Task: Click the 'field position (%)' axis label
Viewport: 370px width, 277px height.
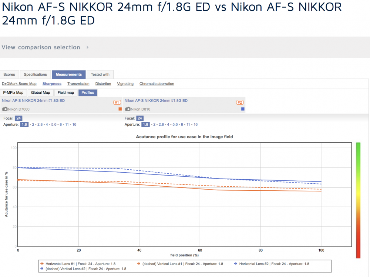Action: (x=185, y=255)
